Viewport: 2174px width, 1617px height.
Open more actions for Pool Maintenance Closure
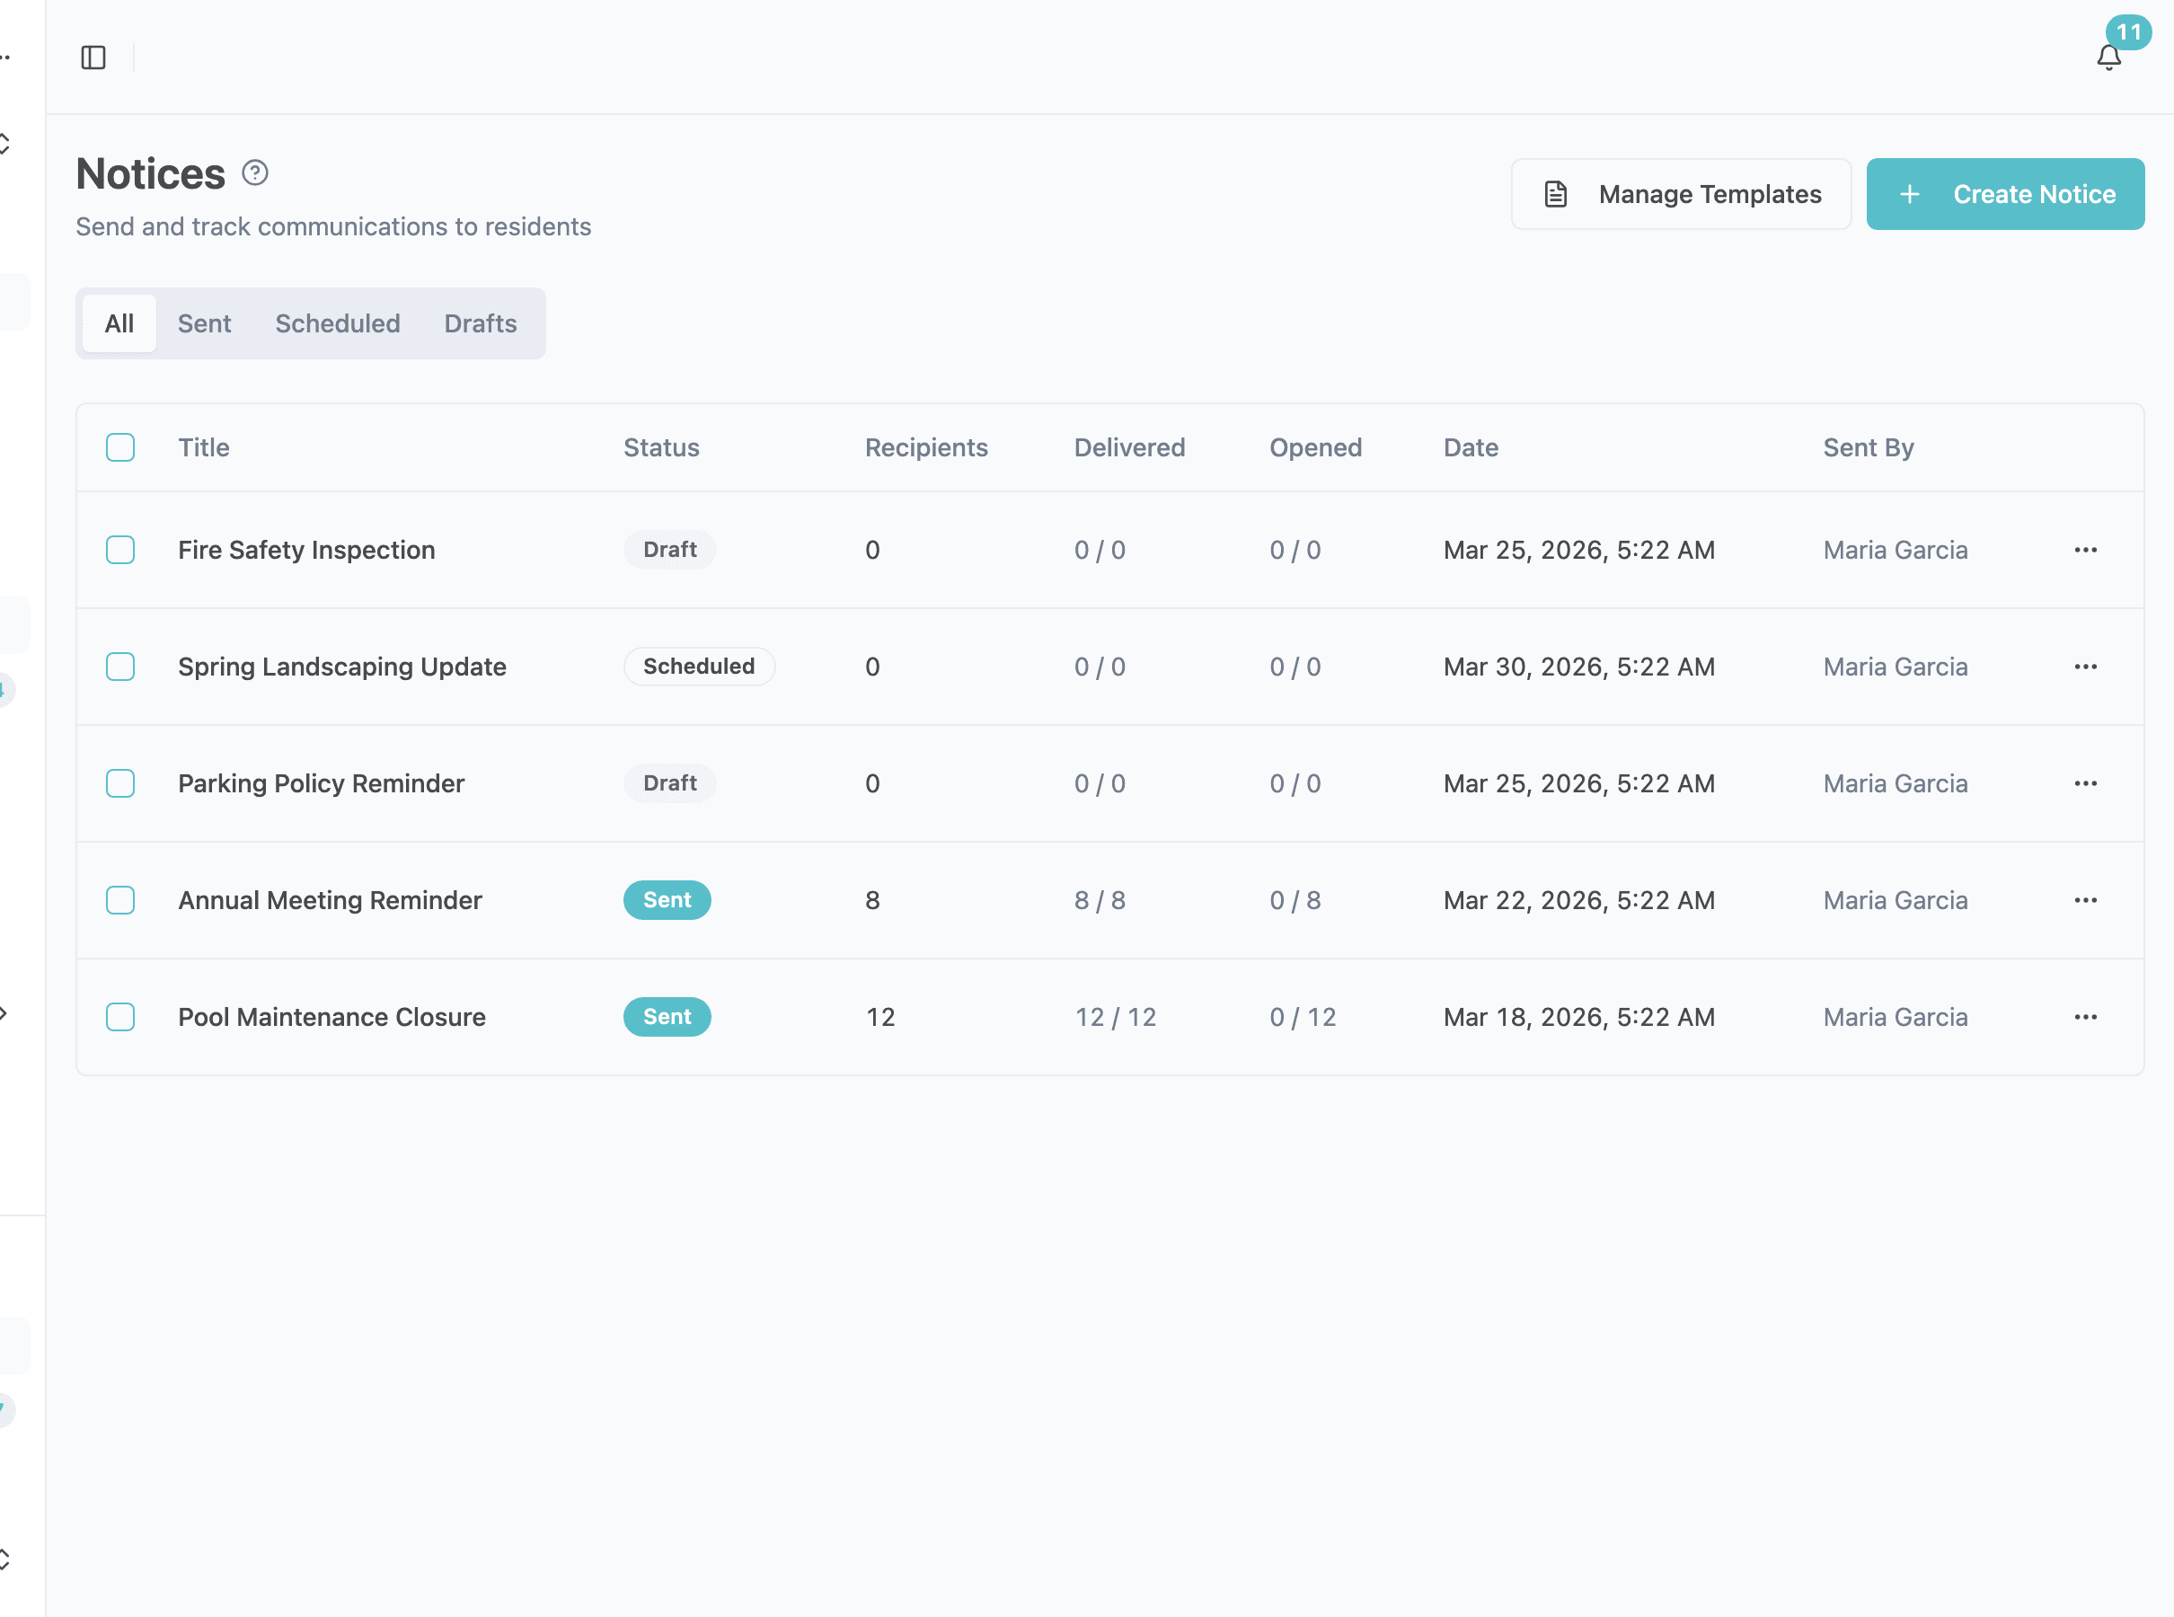(x=2085, y=1017)
